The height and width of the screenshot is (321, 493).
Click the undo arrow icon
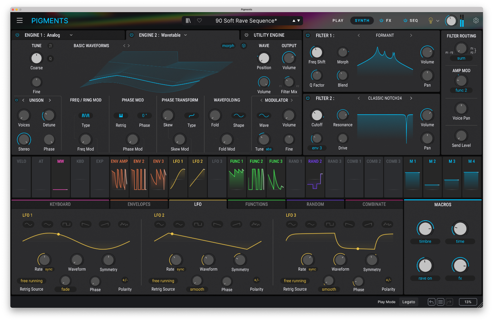coord(431,302)
